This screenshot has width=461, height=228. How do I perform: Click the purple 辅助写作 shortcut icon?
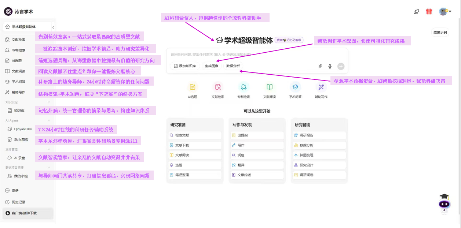[321, 87]
